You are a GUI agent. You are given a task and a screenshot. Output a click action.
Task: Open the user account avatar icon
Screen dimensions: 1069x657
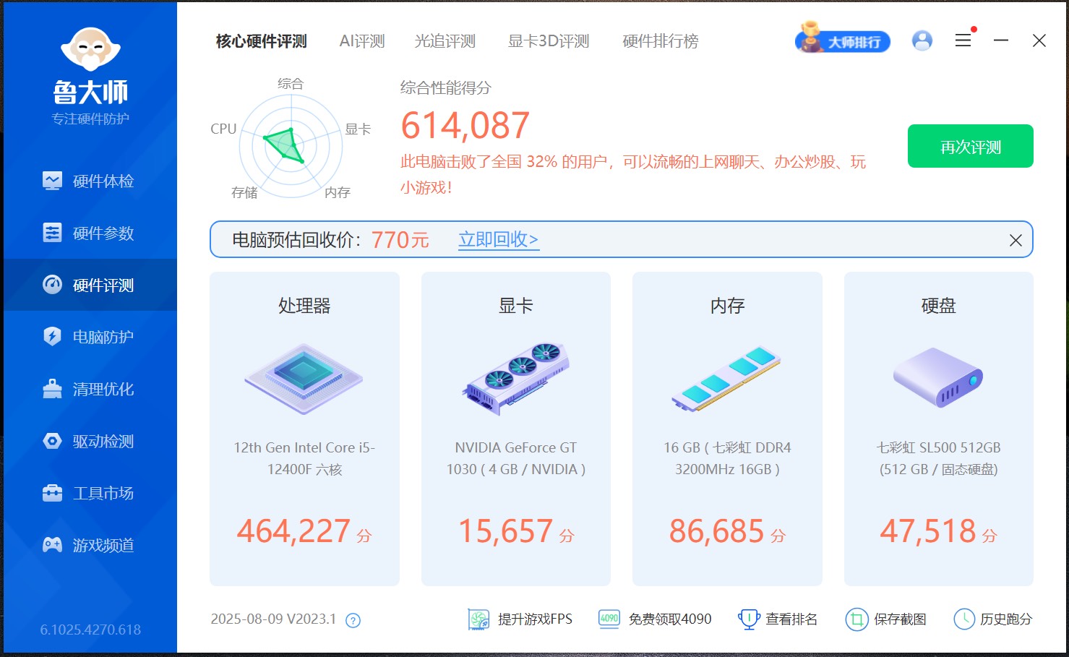(x=922, y=40)
